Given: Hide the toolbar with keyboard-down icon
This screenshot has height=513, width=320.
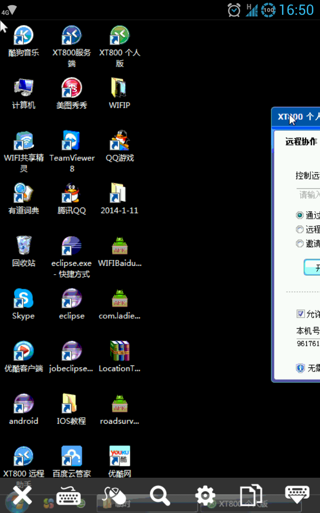Looking at the screenshot, I should pyautogui.click(x=297, y=495).
